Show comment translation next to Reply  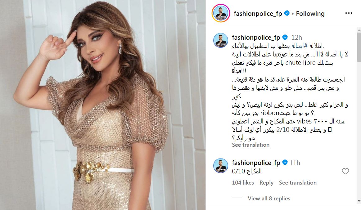coord(298,183)
